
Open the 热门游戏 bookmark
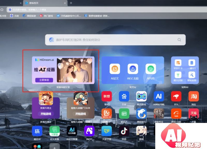point(46,16)
